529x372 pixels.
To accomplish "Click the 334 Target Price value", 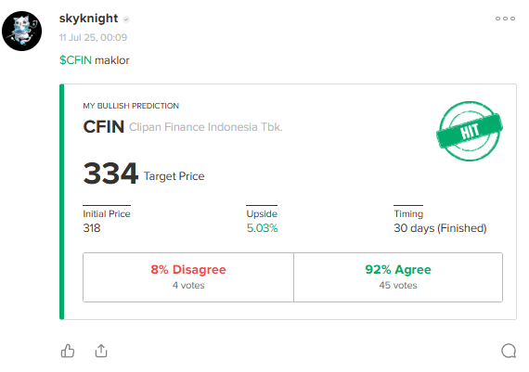I will point(110,173).
